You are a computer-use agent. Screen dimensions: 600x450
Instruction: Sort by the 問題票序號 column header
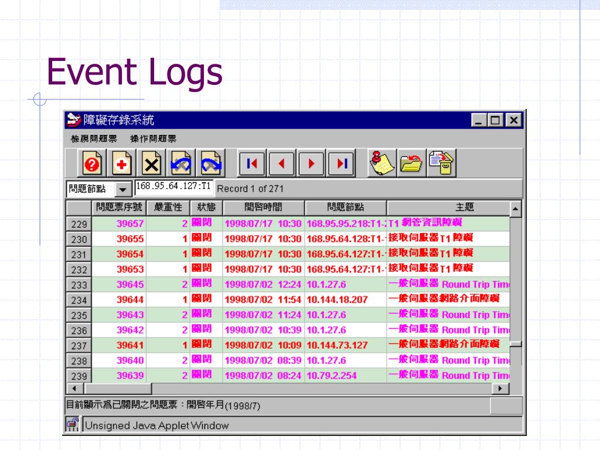(119, 208)
